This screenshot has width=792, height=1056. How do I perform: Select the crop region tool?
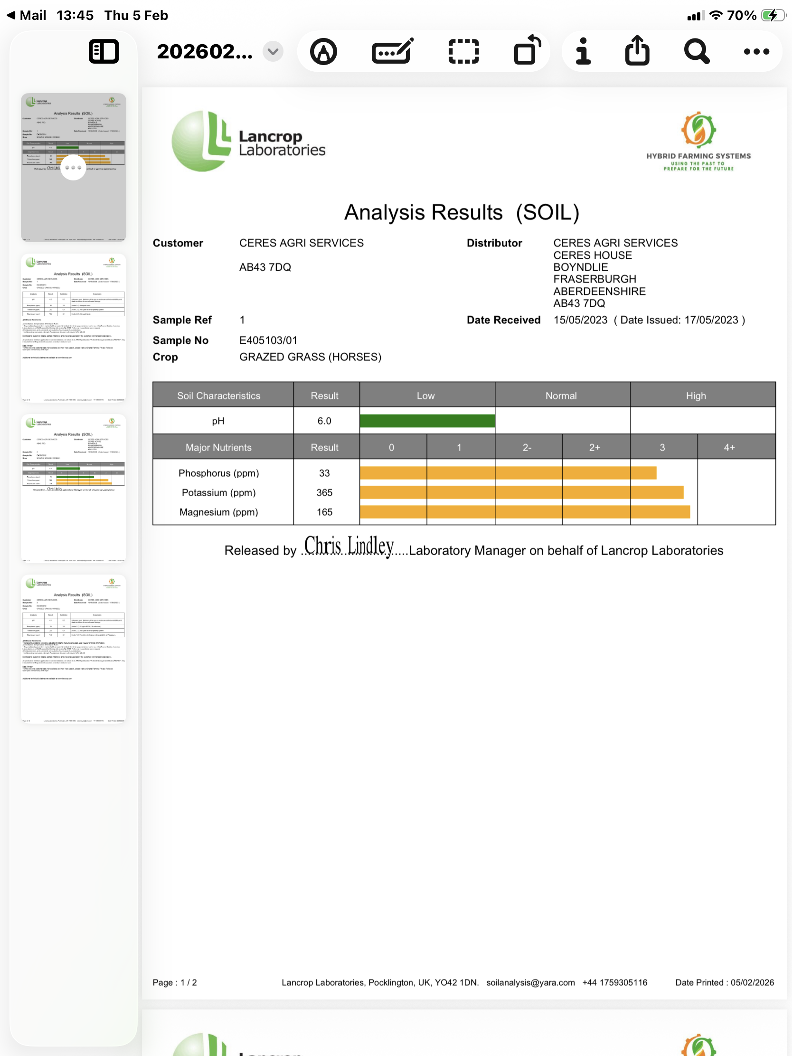point(463,51)
